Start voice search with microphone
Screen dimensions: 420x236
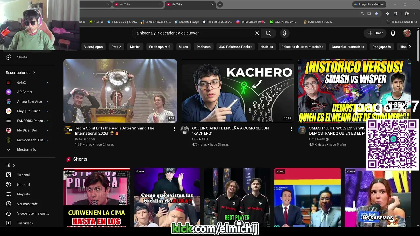(285, 33)
